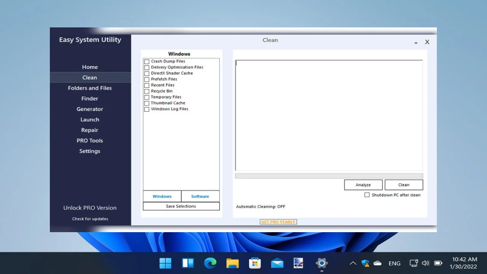This screenshot has width=487, height=274.
Task: Open Settings in the app sidebar
Action: [90, 151]
